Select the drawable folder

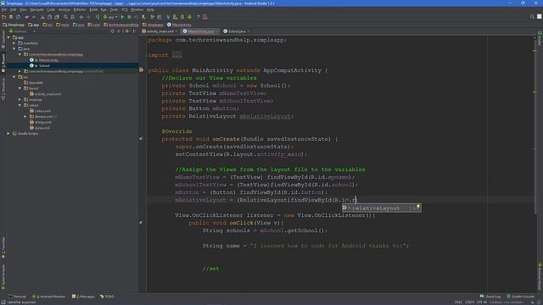click(36, 83)
